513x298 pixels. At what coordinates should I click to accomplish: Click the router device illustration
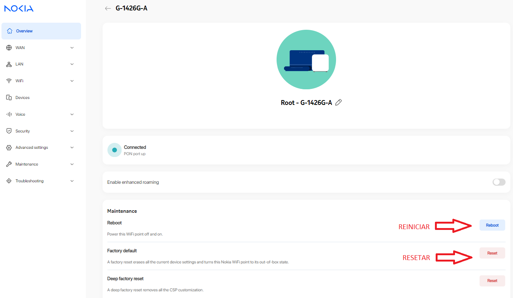click(x=306, y=60)
